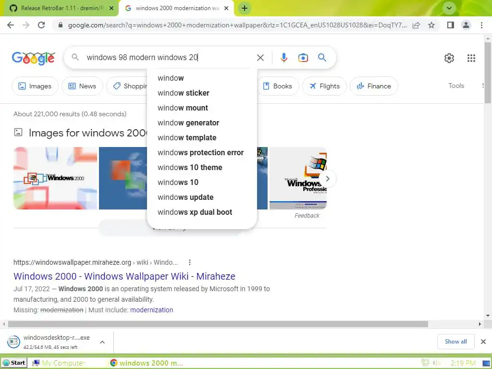
Task: Filter results by Finance
Action: (374, 86)
